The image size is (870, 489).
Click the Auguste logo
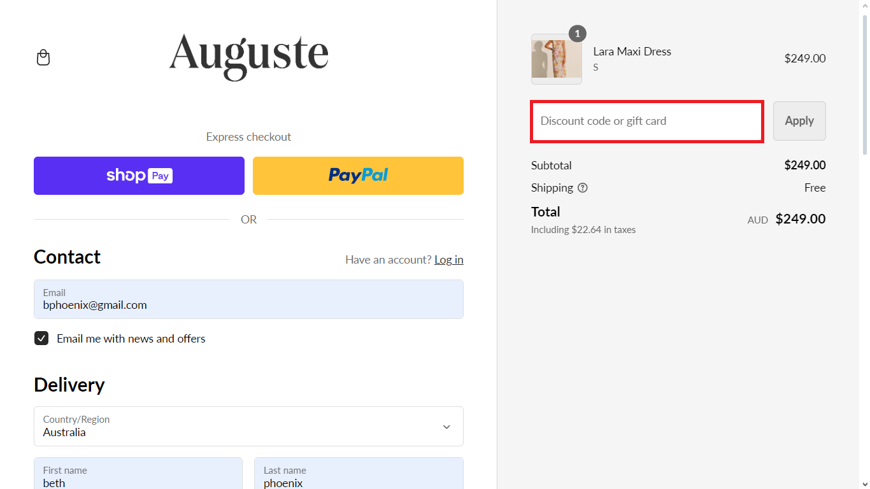pos(248,57)
